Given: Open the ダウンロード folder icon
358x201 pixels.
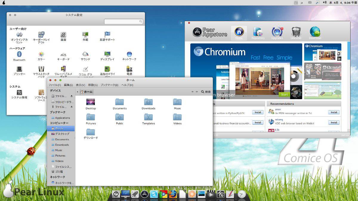Looking at the screenshot, I should coord(91,134).
